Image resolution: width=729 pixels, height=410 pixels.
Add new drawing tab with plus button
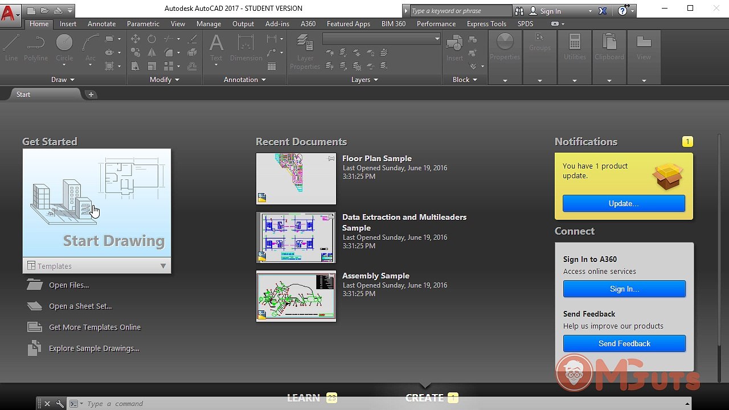[x=91, y=95]
